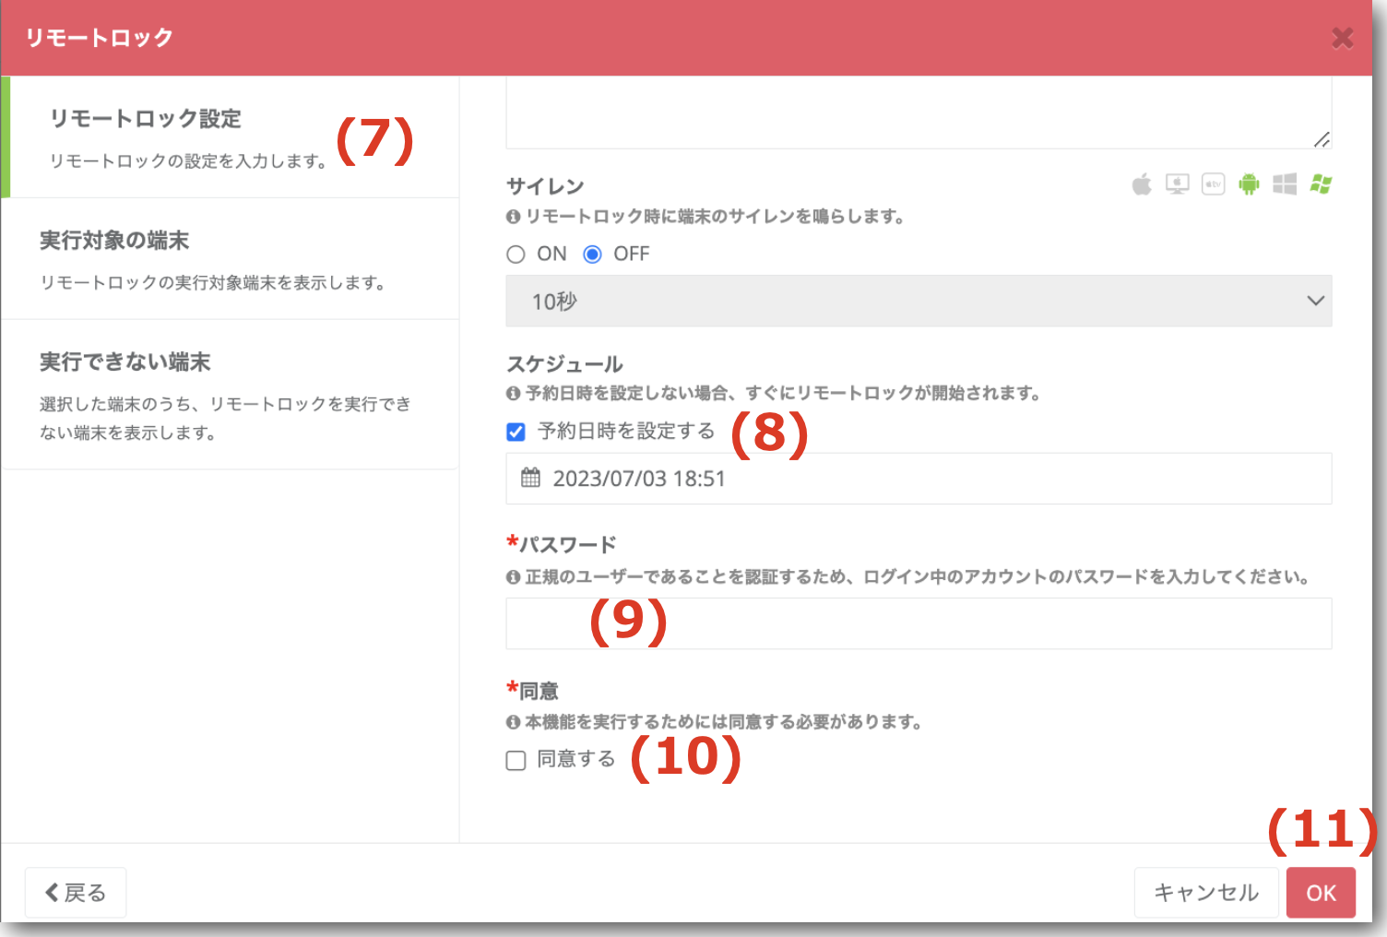The width and height of the screenshot is (1387, 937).
Task: Click the message text area at top
Action: tap(919, 113)
